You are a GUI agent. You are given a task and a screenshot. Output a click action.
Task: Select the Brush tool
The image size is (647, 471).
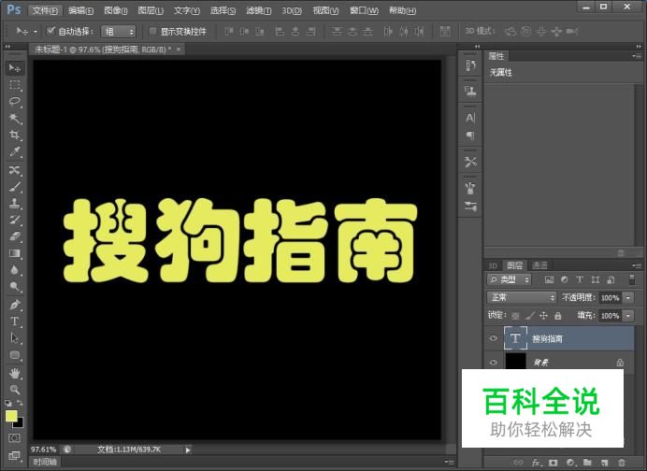(15, 187)
